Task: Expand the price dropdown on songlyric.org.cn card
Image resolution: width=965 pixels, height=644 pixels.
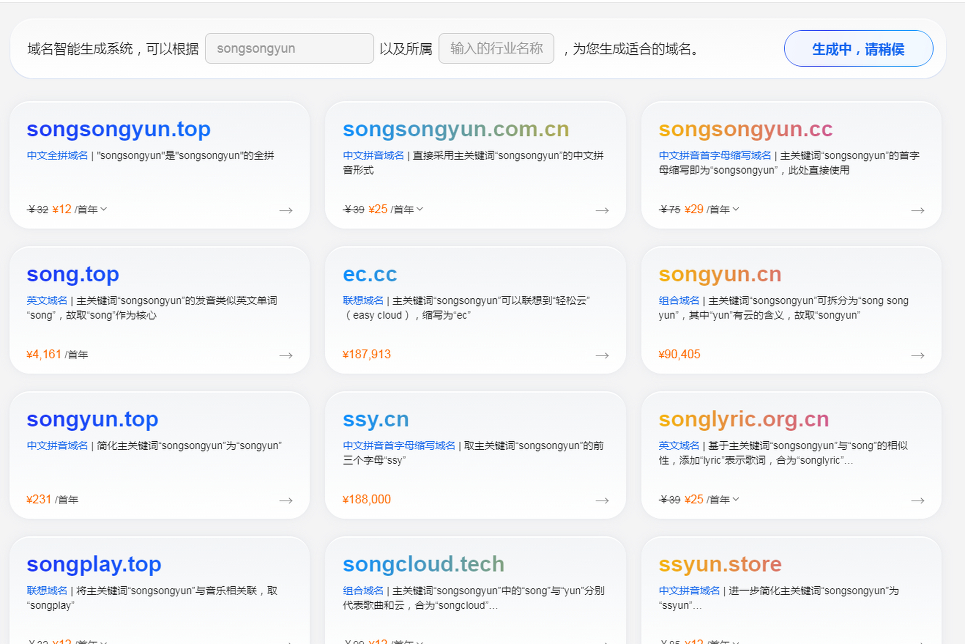Action: point(736,499)
